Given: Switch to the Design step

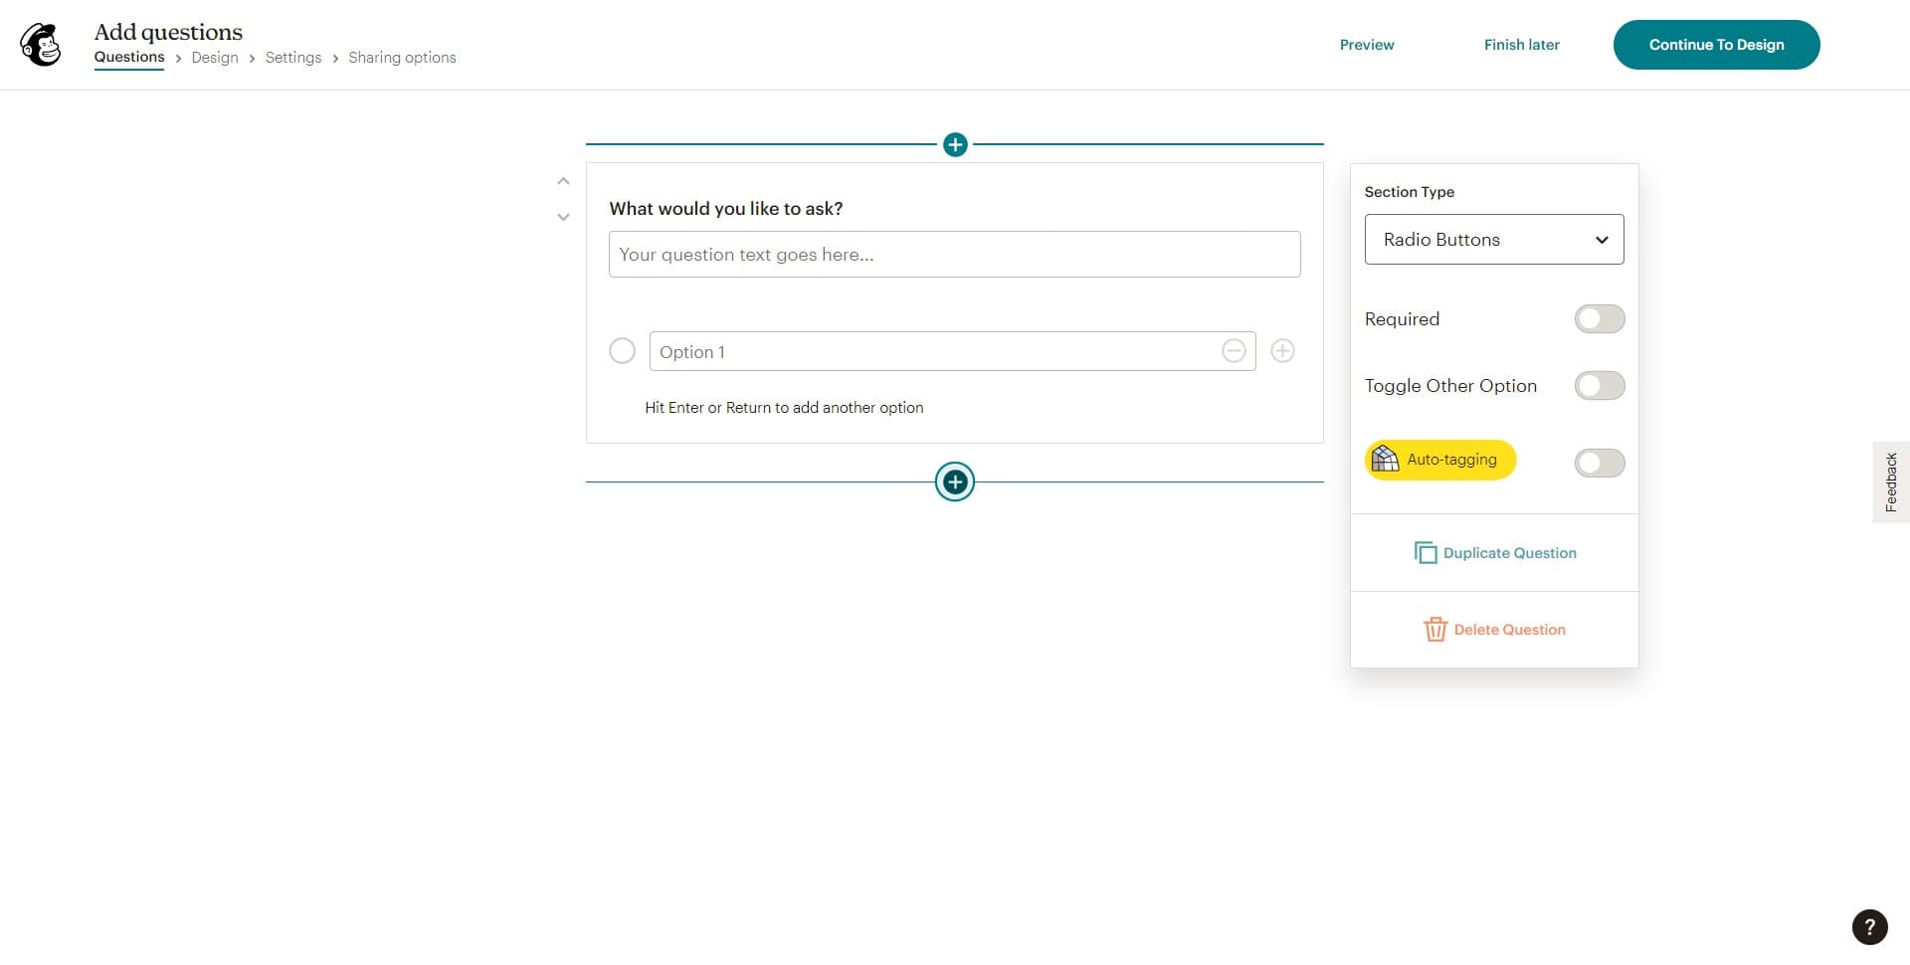Looking at the screenshot, I should (x=214, y=57).
